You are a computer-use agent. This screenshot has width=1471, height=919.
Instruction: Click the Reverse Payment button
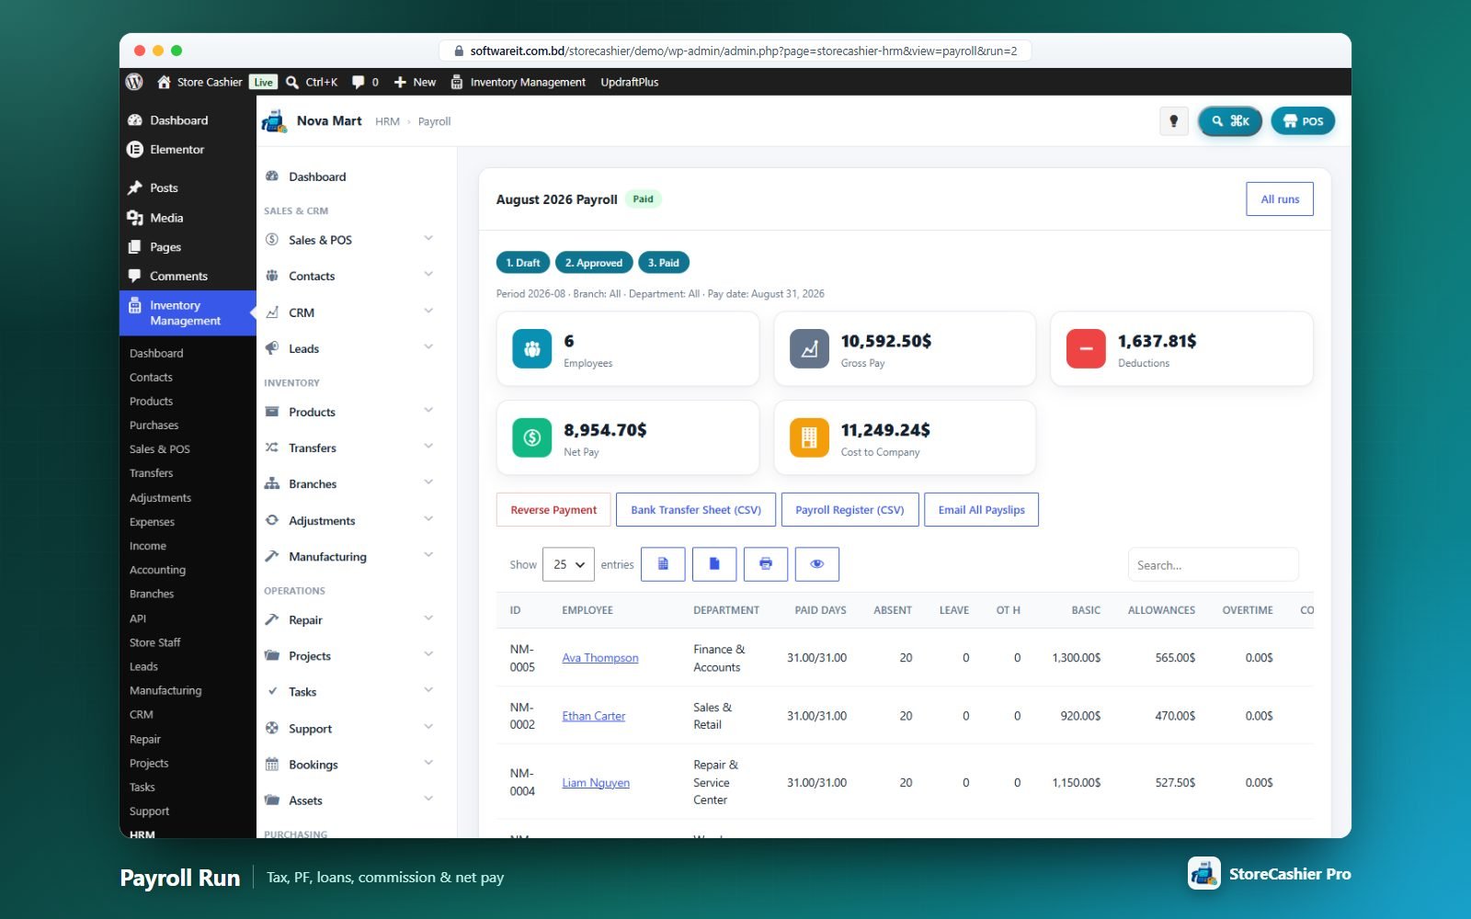pyautogui.click(x=553, y=509)
